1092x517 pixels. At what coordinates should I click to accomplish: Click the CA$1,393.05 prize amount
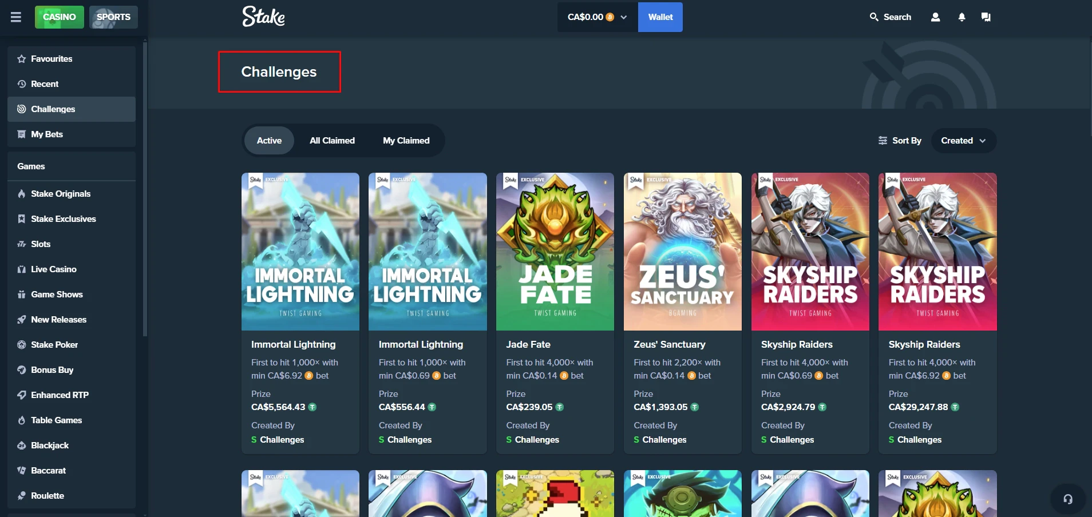(660, 407)
